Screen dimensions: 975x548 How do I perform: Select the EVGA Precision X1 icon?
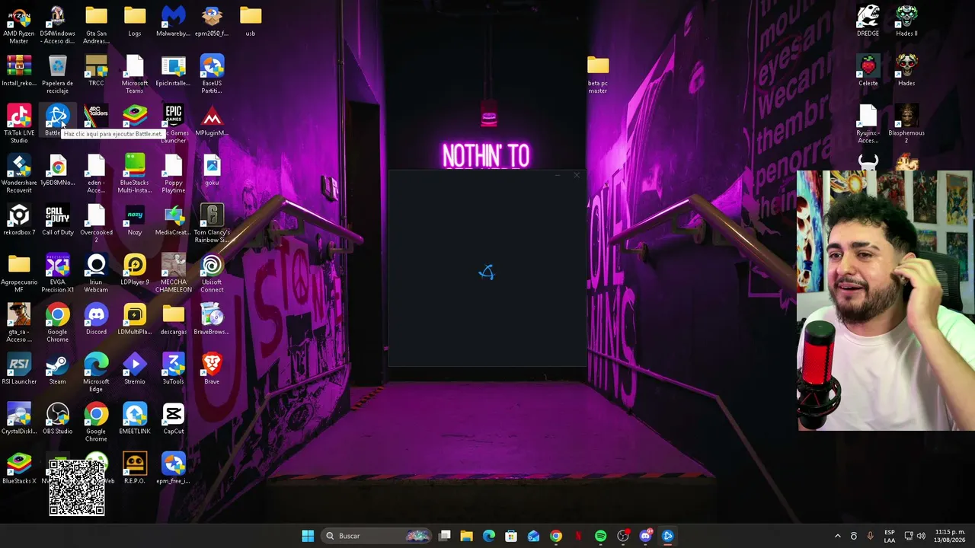click(x=58, y=273)
